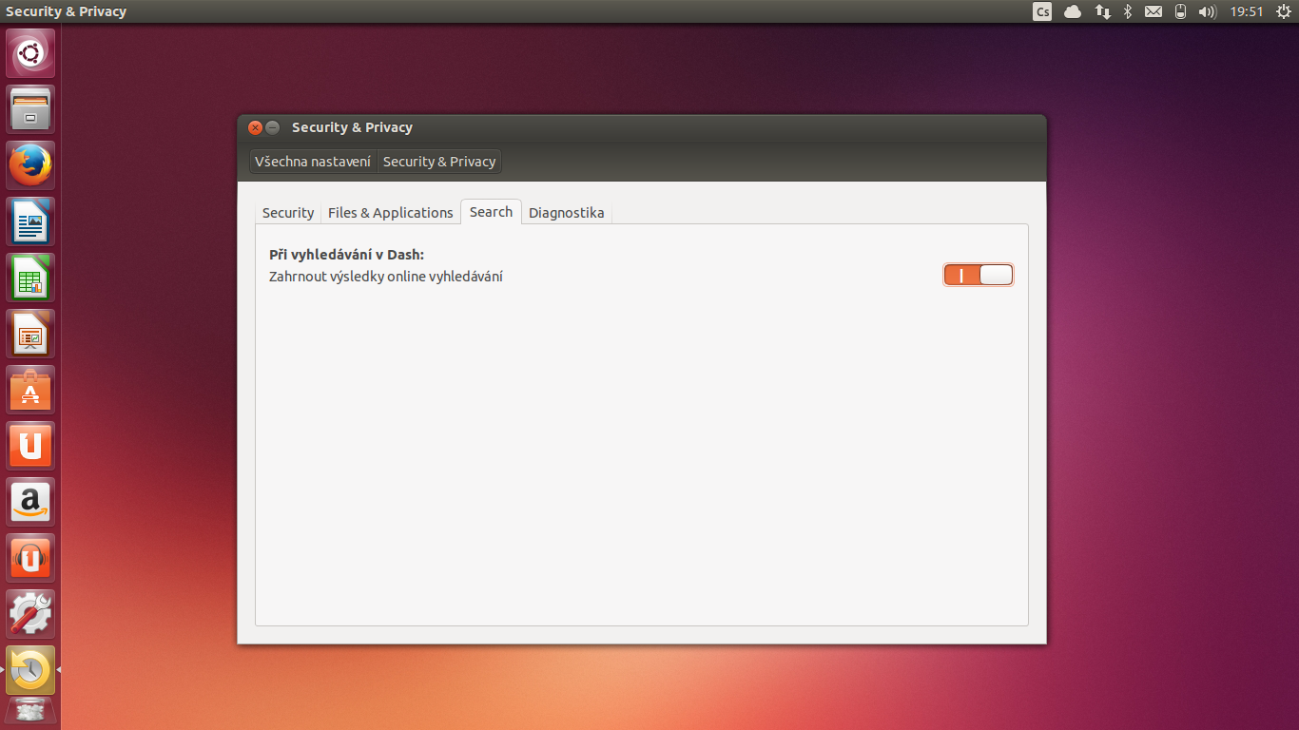The height and width of the screenshot is (730, 1299).
Task: Open the Files & Applications tab
Action: coord(390,212)
